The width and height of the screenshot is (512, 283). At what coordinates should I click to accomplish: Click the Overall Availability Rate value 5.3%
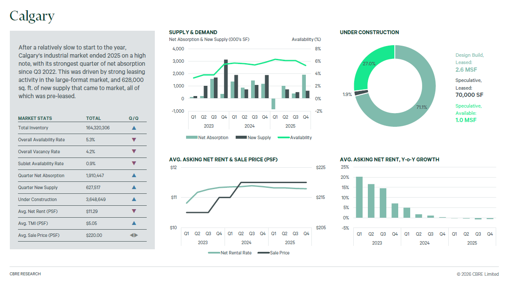(90, 140)
